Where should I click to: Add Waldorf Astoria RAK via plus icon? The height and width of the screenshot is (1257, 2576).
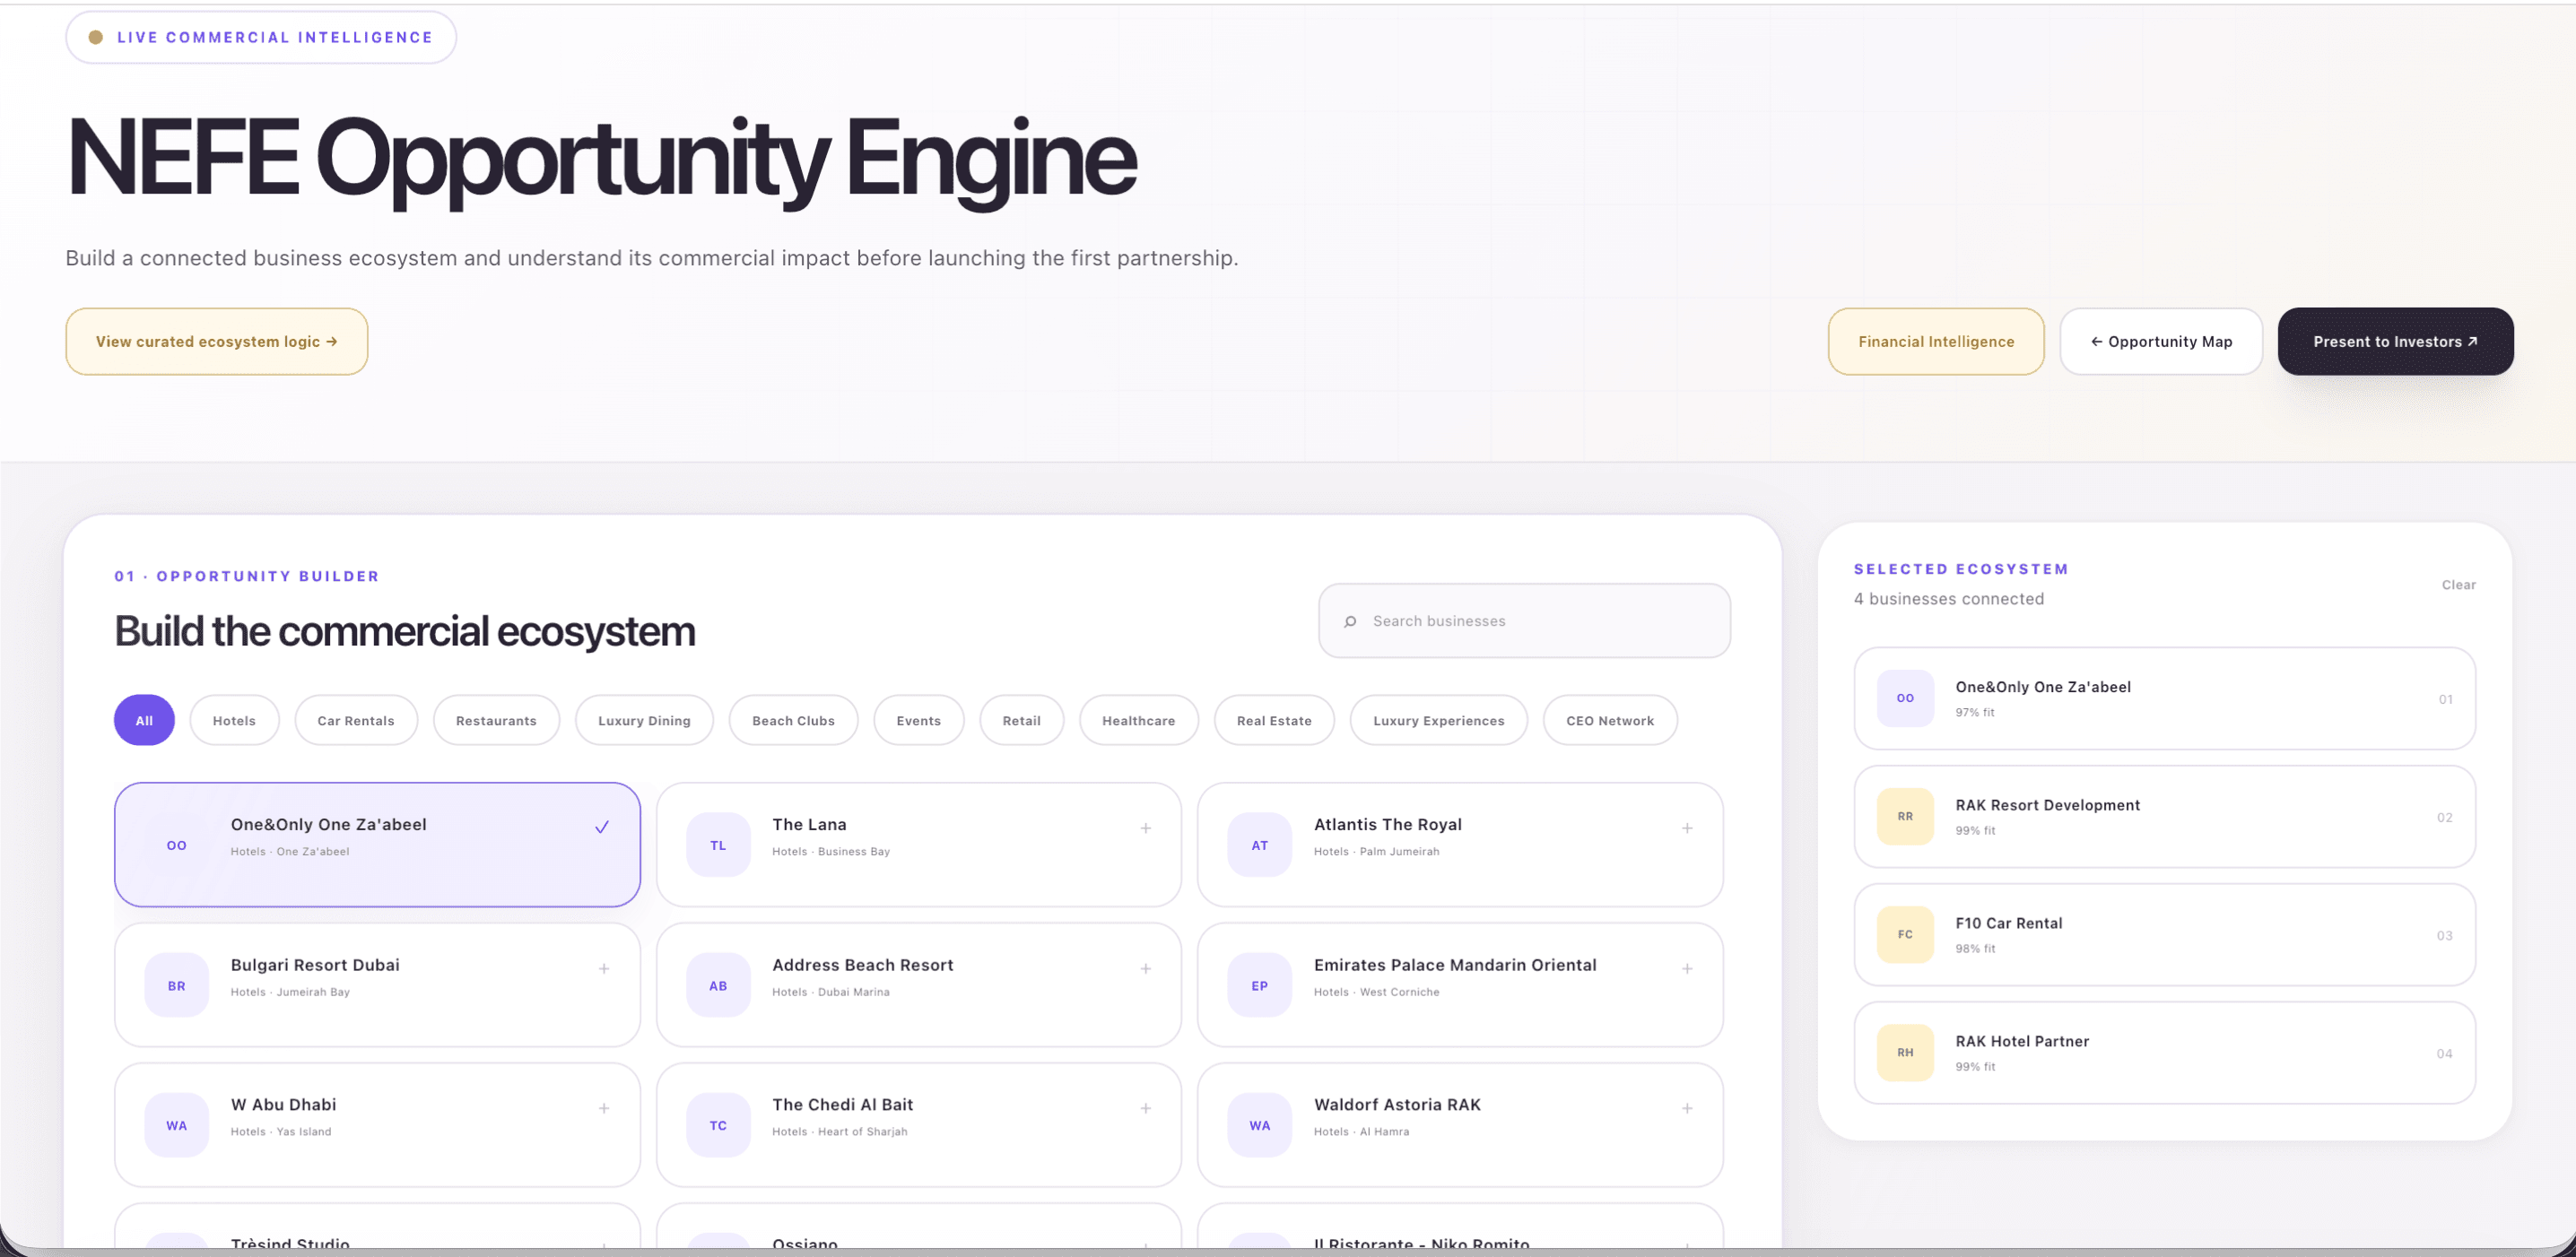(x=1687, y=1108)
